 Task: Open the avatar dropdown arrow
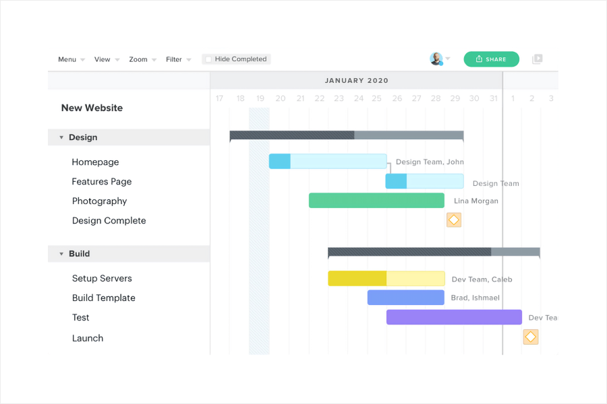click(x=448, y=59)
